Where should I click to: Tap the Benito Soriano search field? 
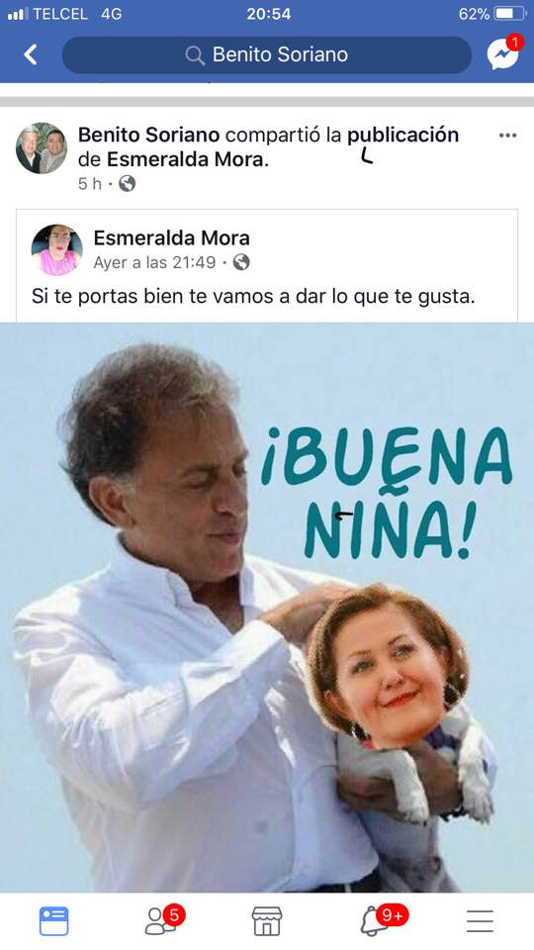click(x=267, y=55)
